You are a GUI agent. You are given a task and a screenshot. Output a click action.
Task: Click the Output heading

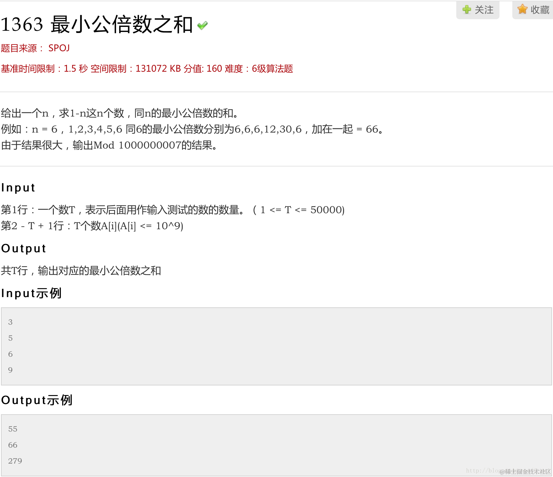[24, 248]
